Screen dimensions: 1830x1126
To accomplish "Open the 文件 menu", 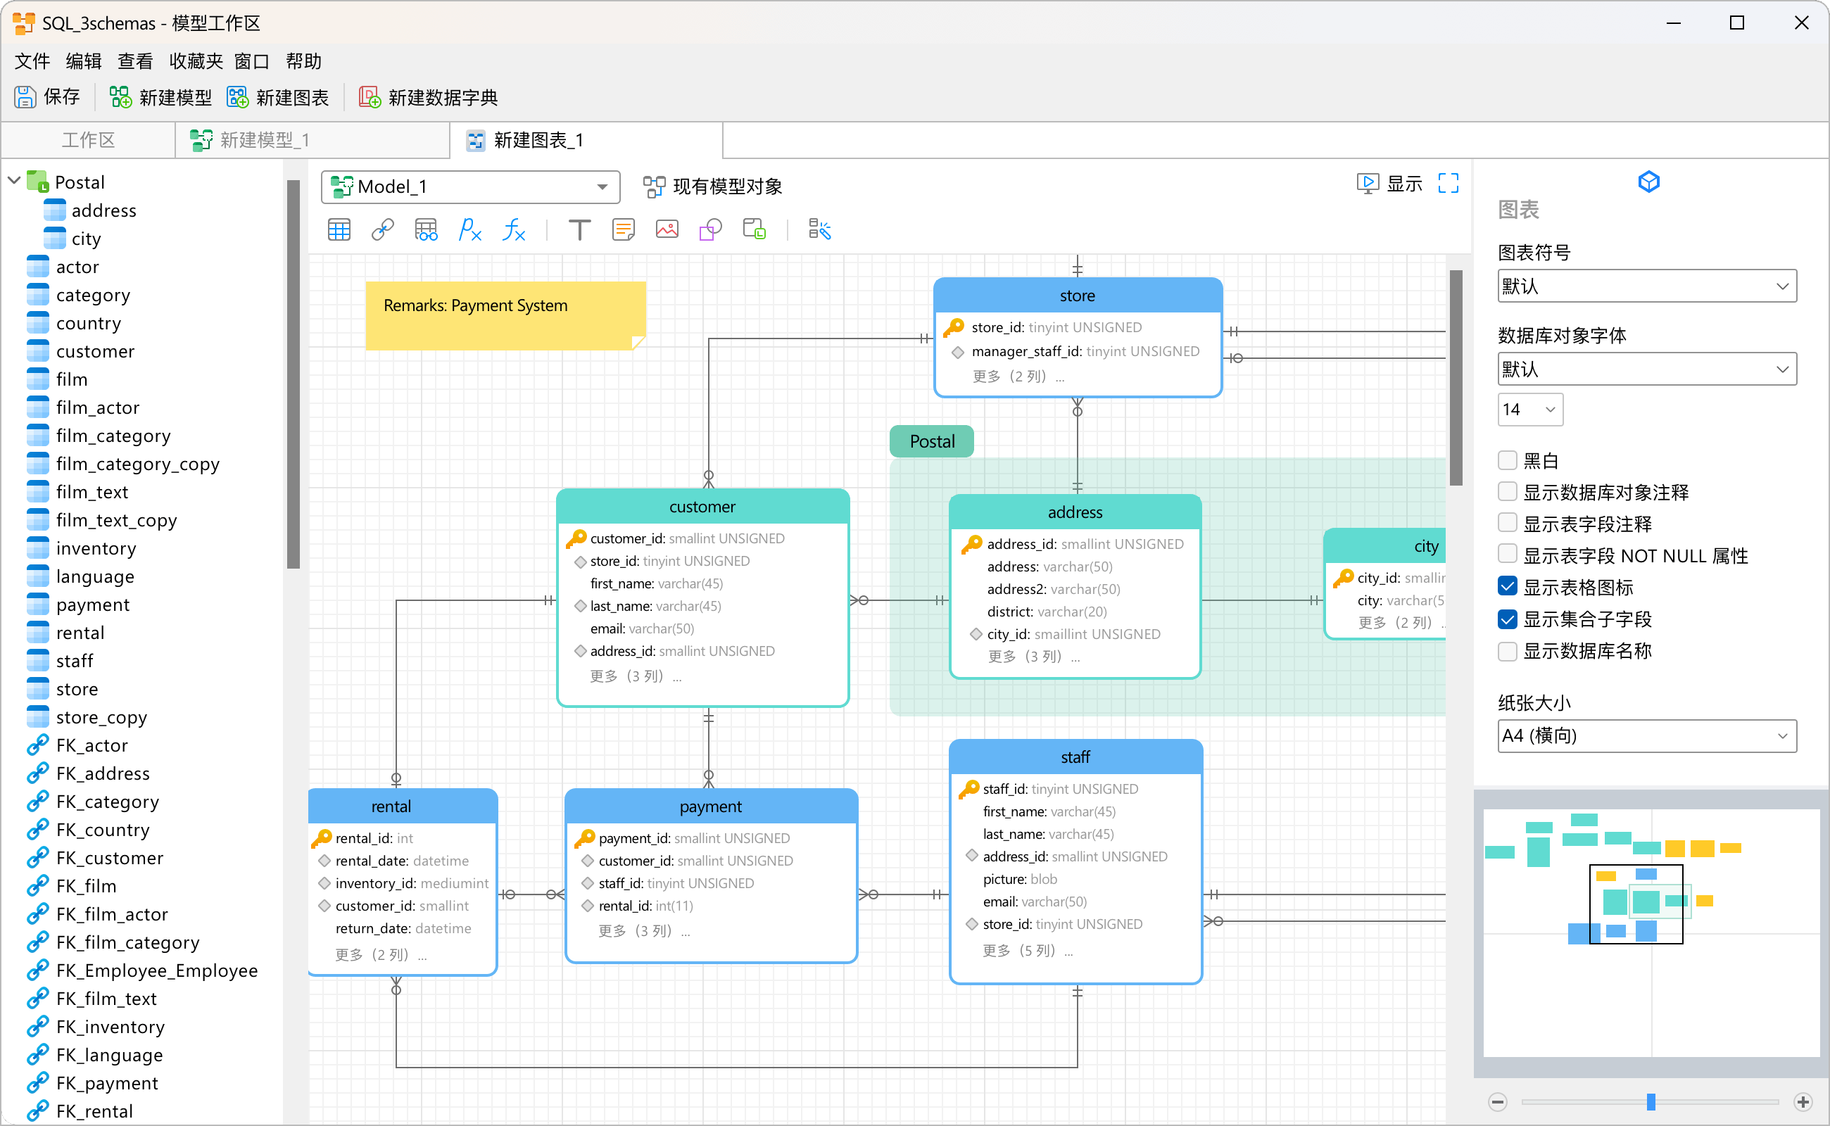I will [32, 61].
